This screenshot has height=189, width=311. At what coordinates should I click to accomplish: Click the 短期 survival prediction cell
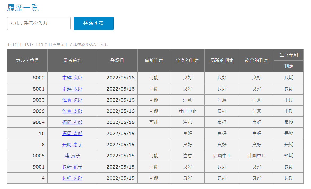(289, 156)
